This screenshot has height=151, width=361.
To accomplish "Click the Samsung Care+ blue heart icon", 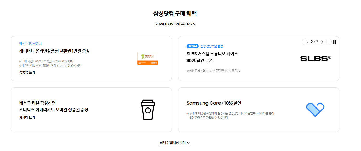I will (x=315, y=110).
